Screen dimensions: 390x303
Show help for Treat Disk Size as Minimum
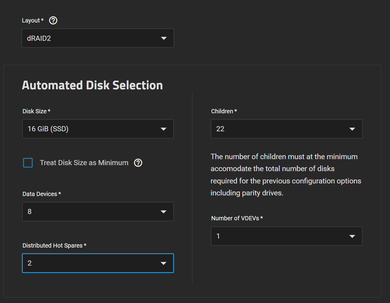point(138,163)
